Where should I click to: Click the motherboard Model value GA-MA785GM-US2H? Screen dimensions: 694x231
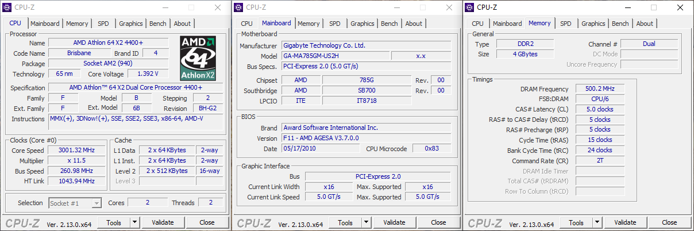click(335, 56)
